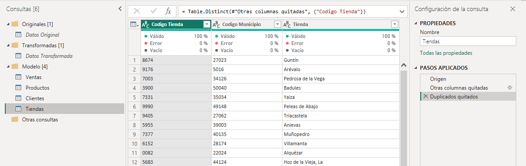The image size is (526, 166).
Task: Close the Configuración de la consulta pane
Action: tap(512, 9)
